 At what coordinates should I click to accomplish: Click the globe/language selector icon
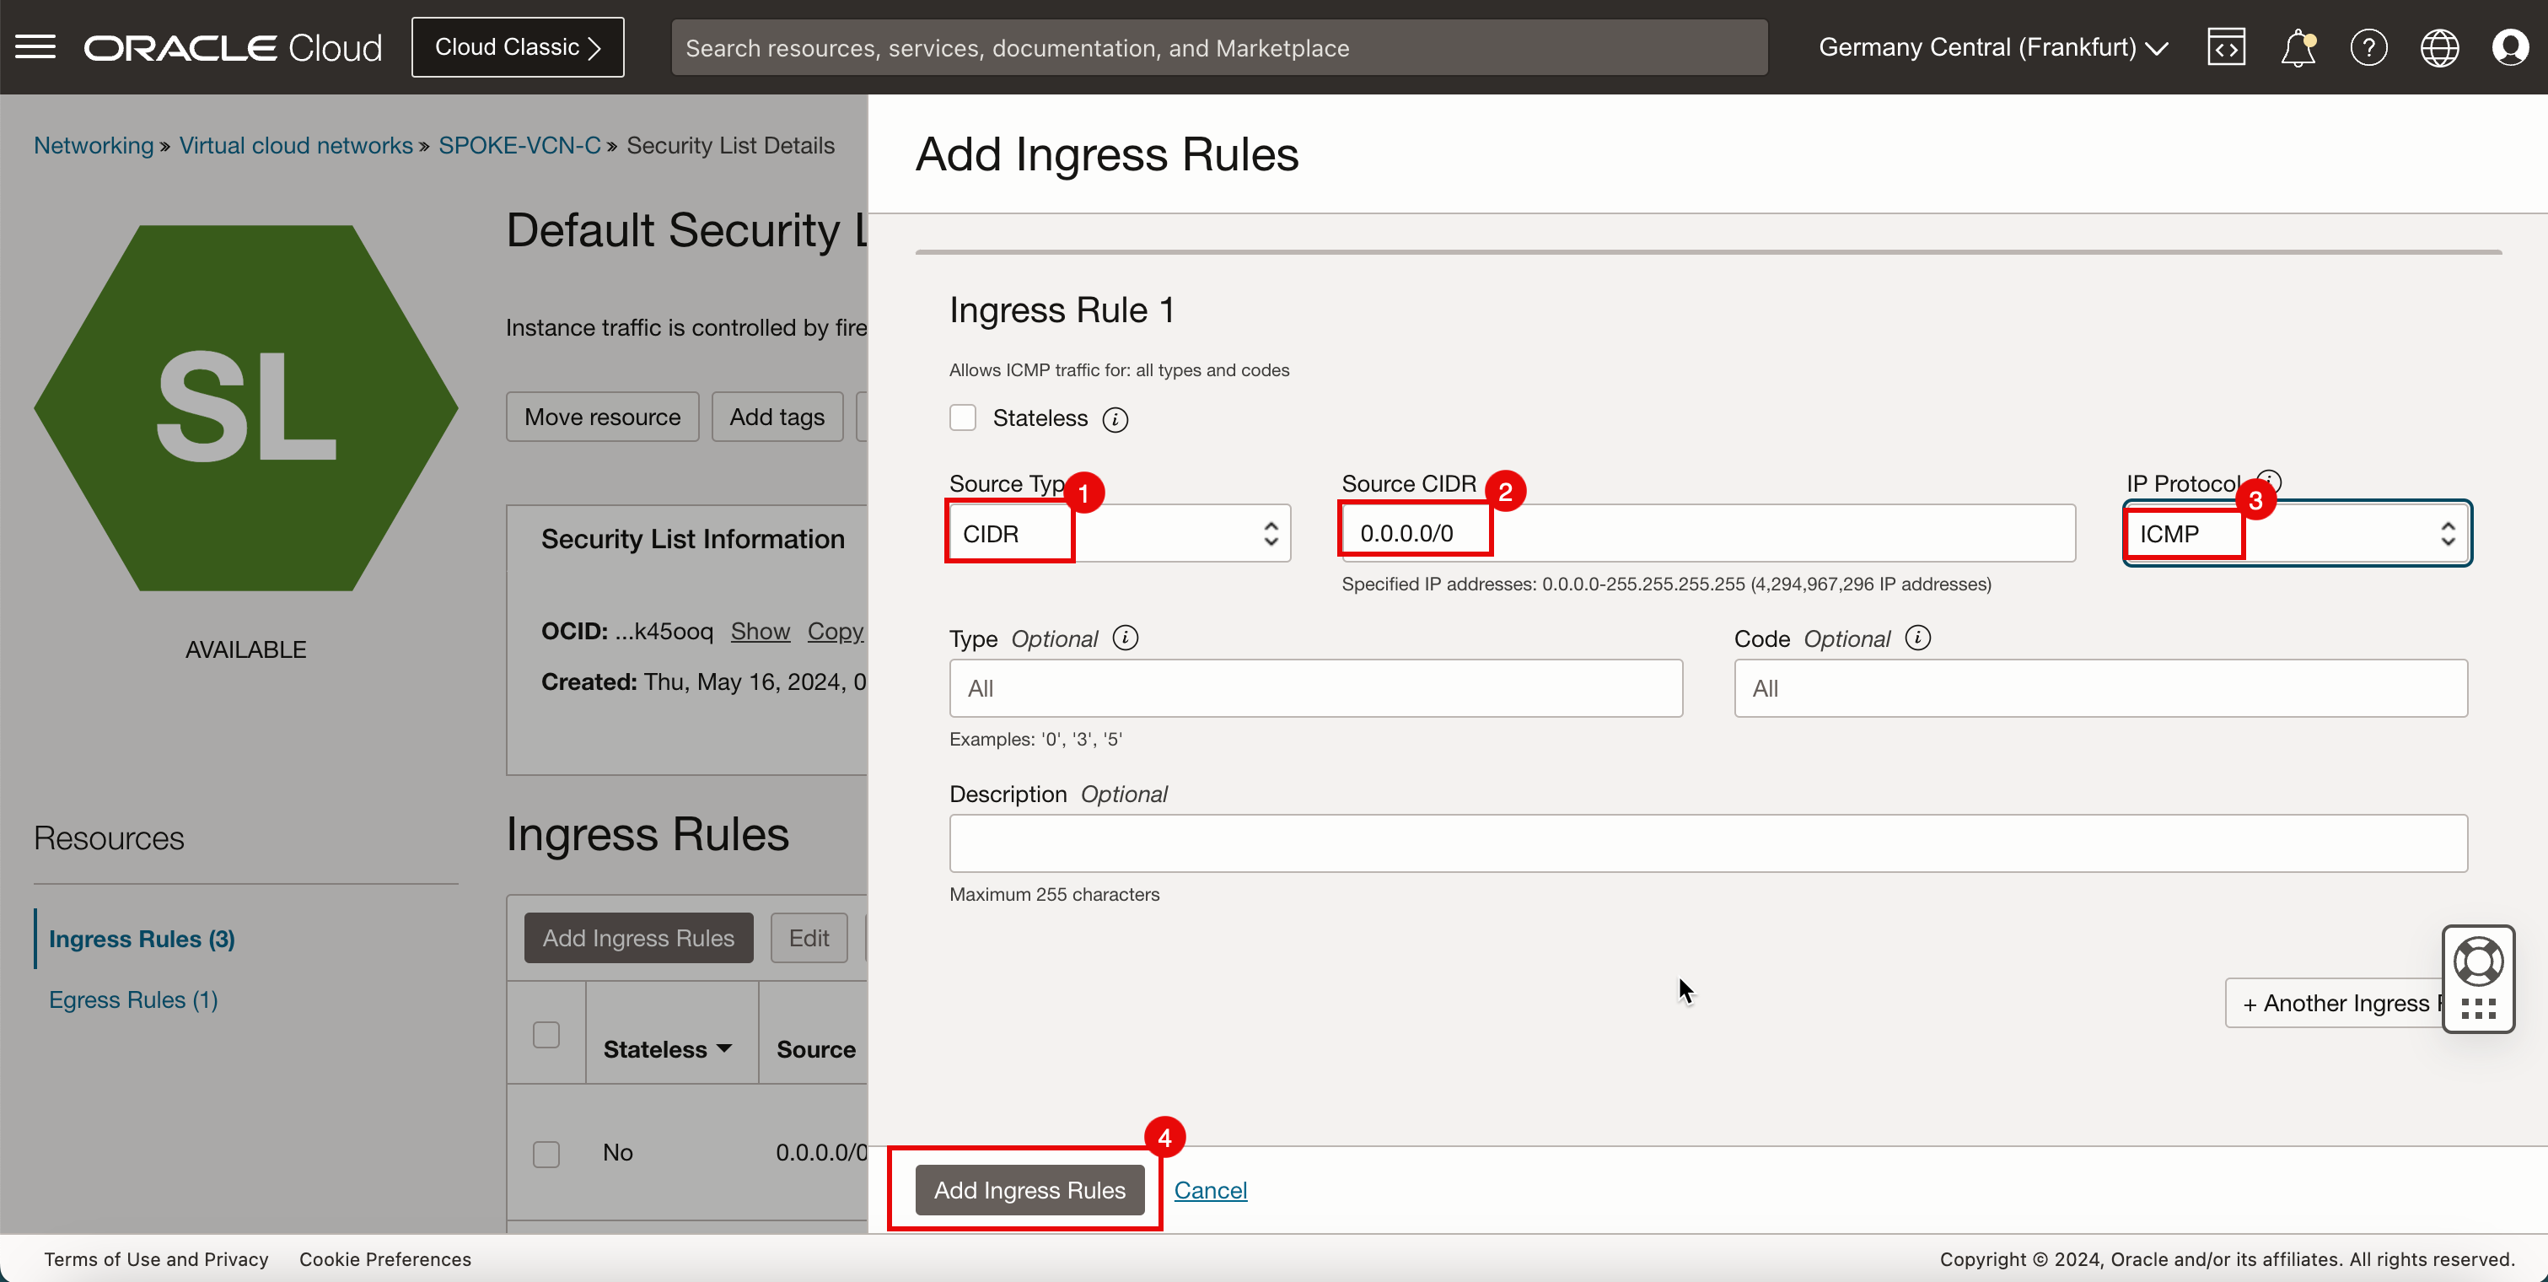(2440, 47)
